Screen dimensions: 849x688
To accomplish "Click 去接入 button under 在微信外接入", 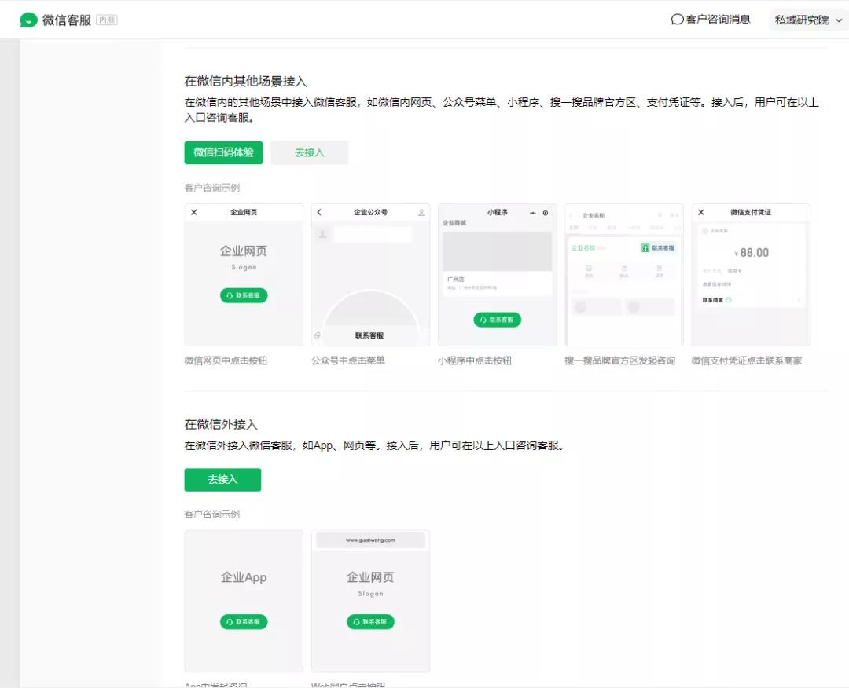I will [x=222, y=479].
